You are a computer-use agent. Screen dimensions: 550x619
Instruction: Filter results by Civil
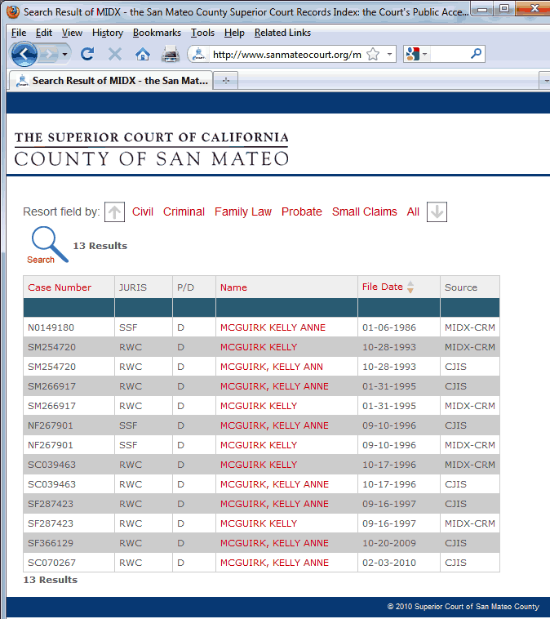[x=143, y=212]
